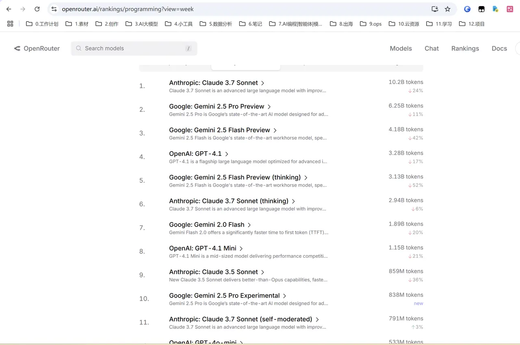Screen dimensions: 520x345
Task: Click the OpenRouter logo
Action: [37, 48]
